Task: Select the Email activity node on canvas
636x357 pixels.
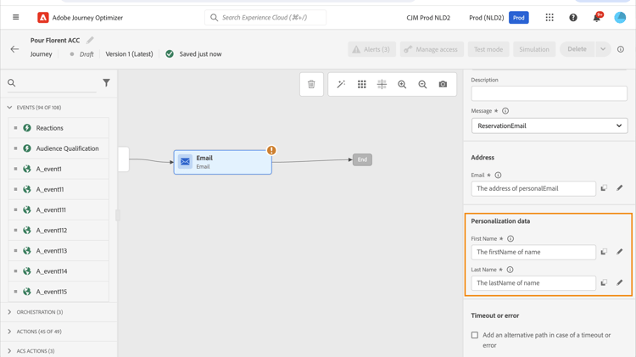Action: (x=223, y=162)
